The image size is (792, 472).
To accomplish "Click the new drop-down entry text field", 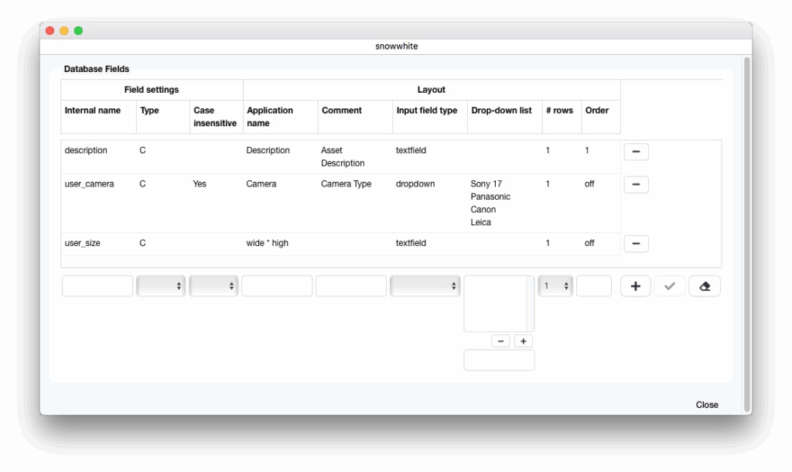I will [499, 361].
